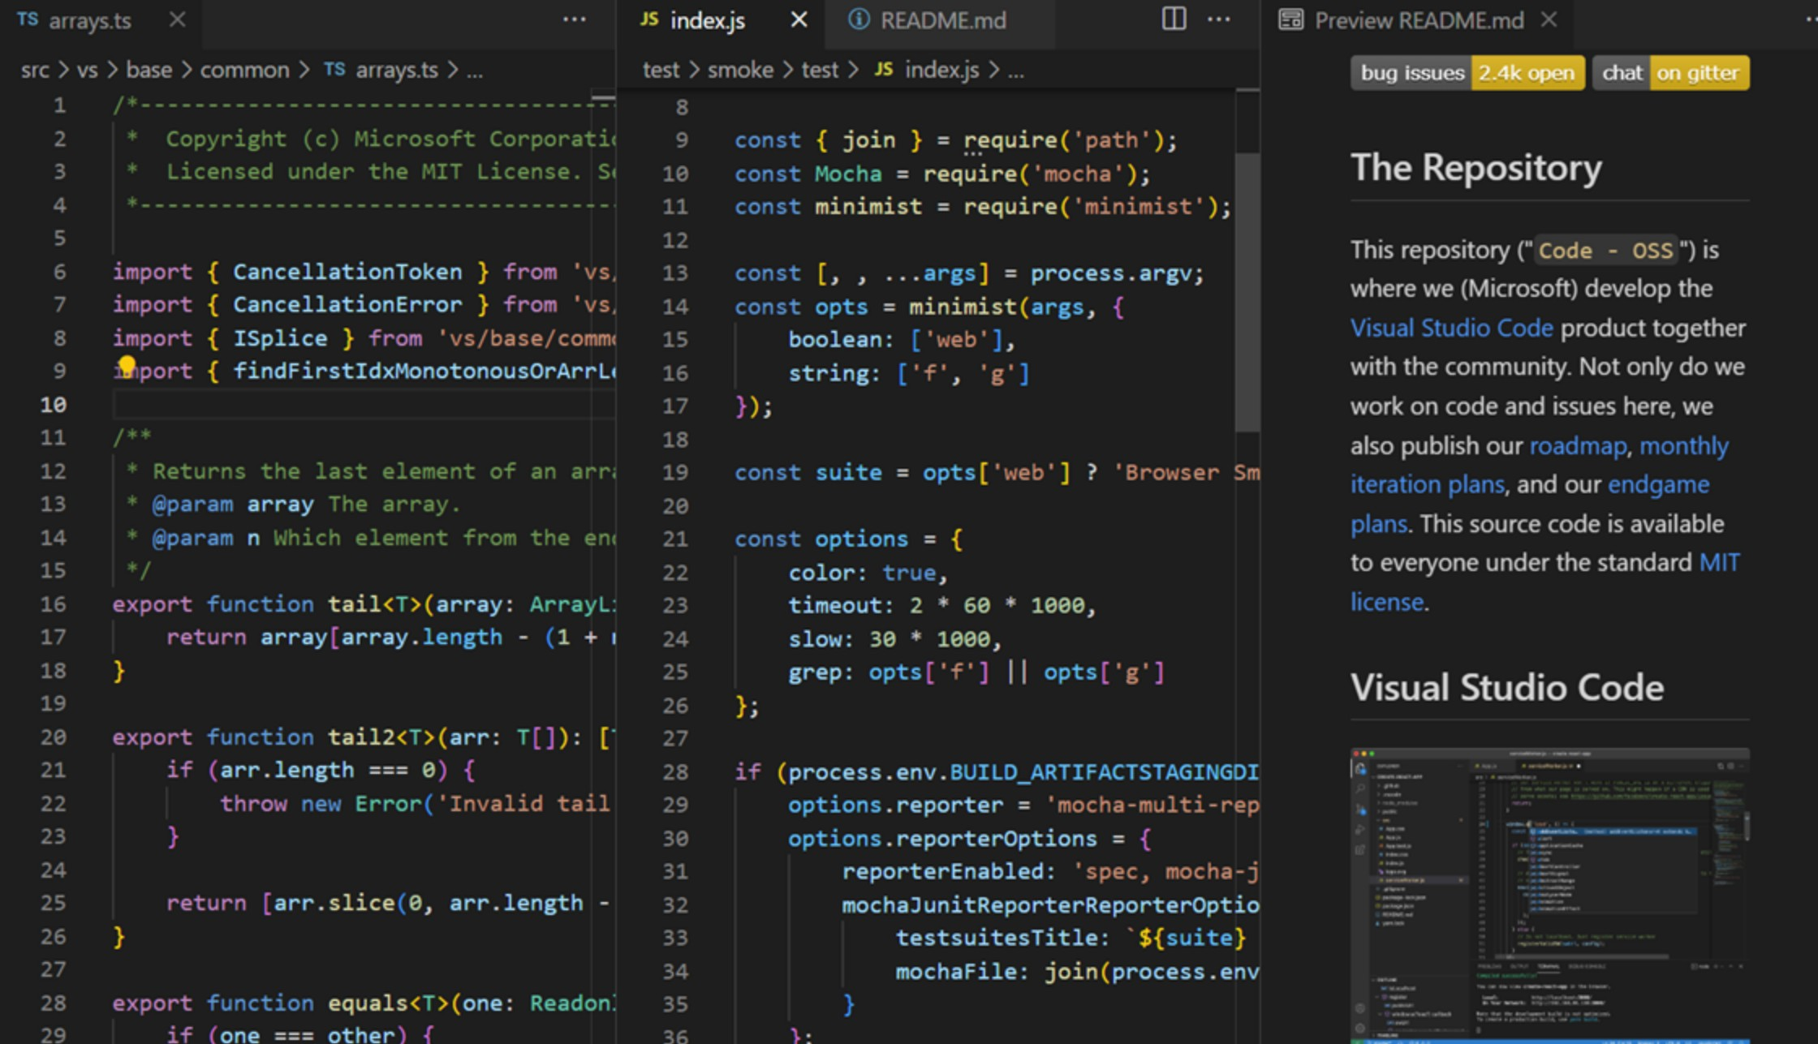The image size is (1818, 1044).
Task: Follow the 'MIT license' link
Action: (1545, 582)
